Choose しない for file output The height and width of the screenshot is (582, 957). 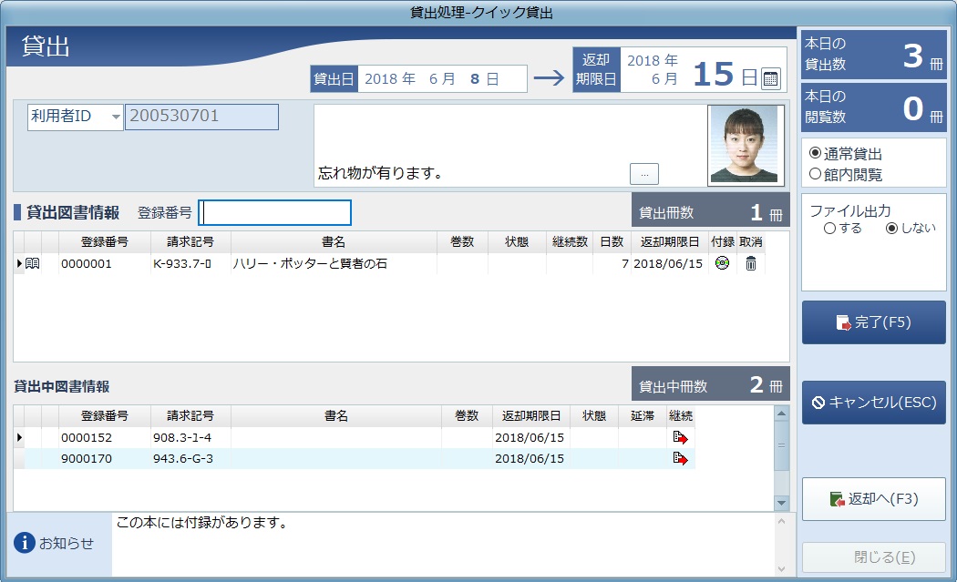pyautogui.click(x=891, y=229)
